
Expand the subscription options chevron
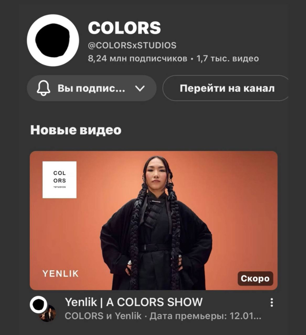click(x=140, y=89)
